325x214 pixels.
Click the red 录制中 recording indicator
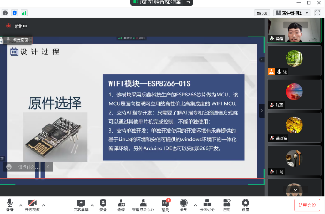pos(8,26)
